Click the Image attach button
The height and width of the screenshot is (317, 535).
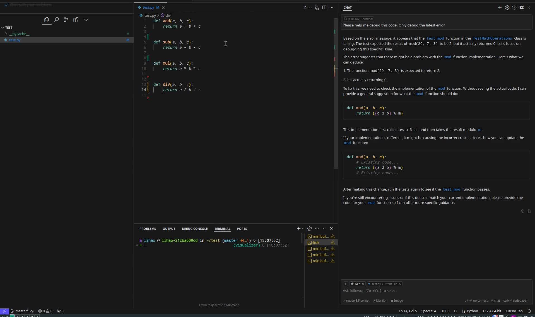pos(397,301)
